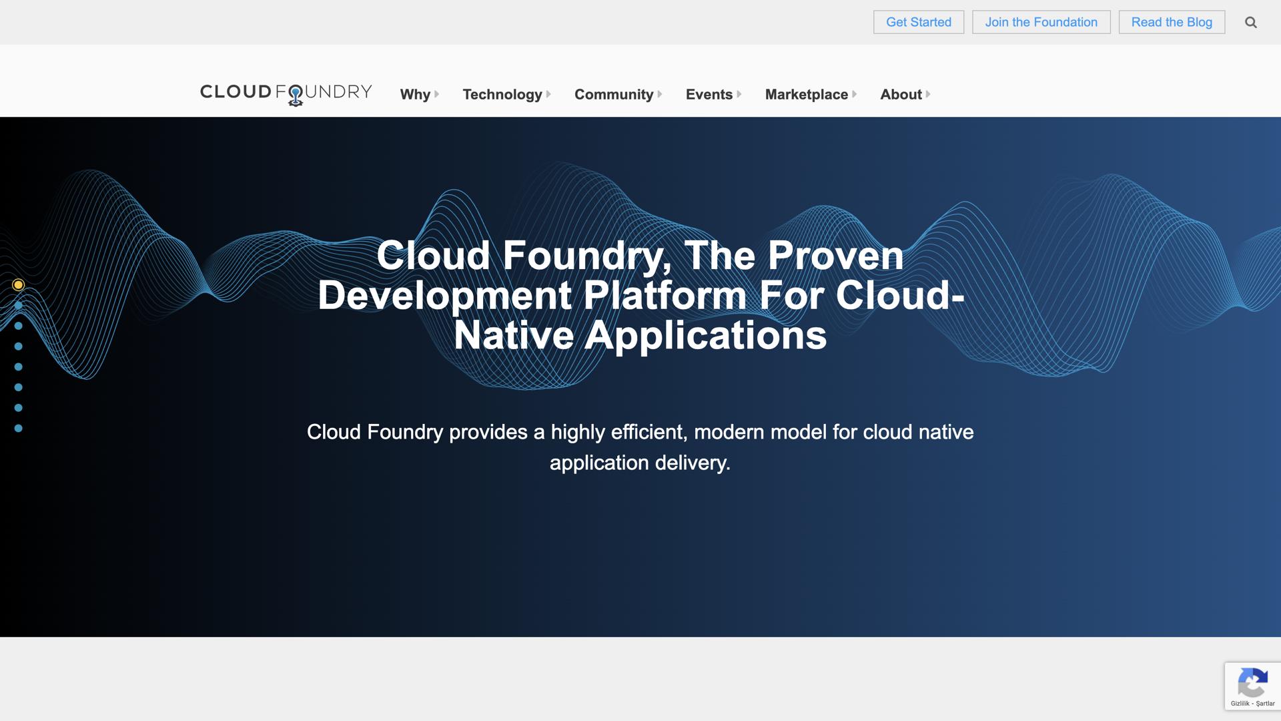Select the second carousel dot
This screenshot has width=1281, height=721.
coord(19,304)
